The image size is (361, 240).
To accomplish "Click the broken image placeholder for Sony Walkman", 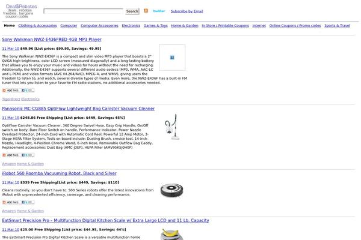I will [172, 58].
